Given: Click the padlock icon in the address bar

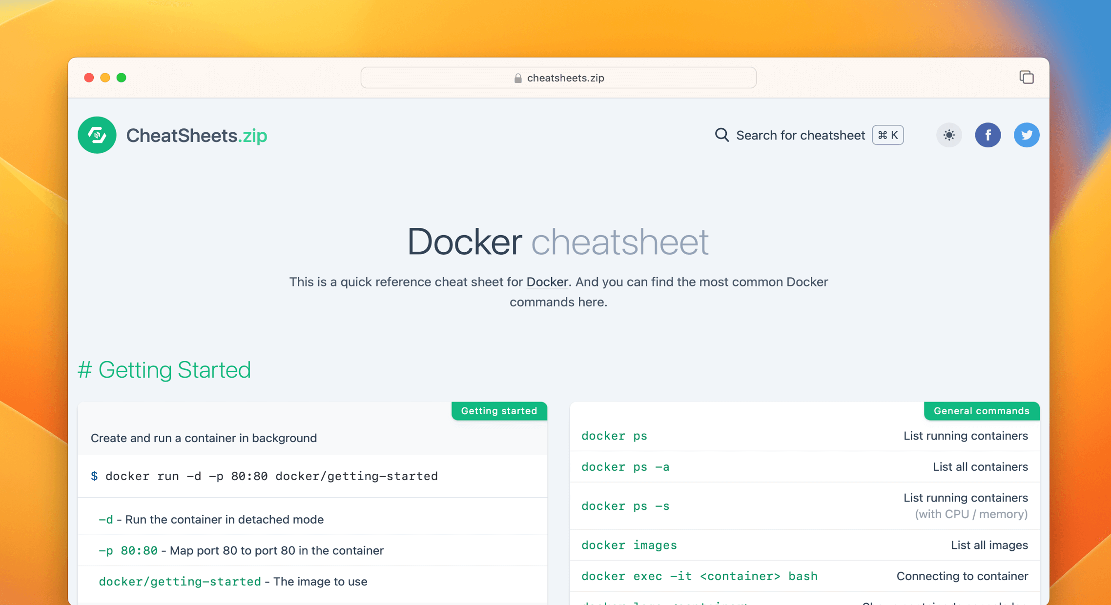Looking at the screenshot, I should (517, 78).
